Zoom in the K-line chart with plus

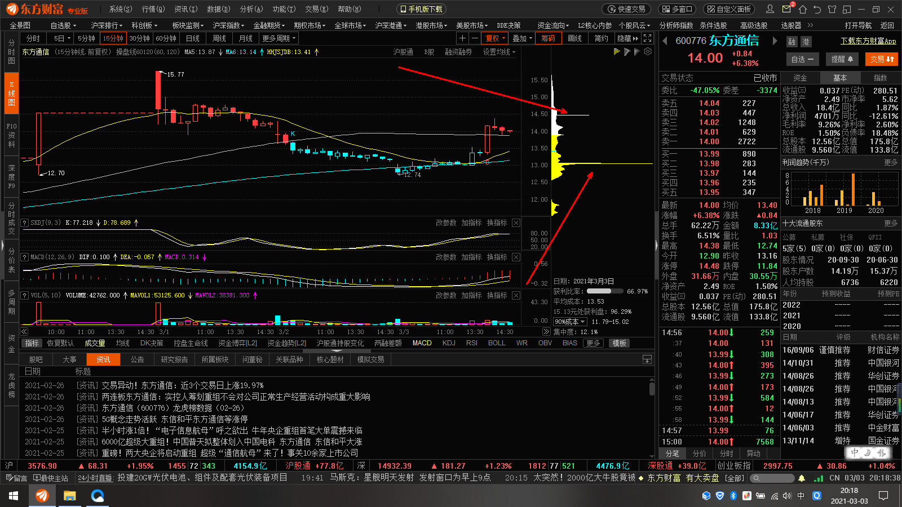[x=462, y=38]
